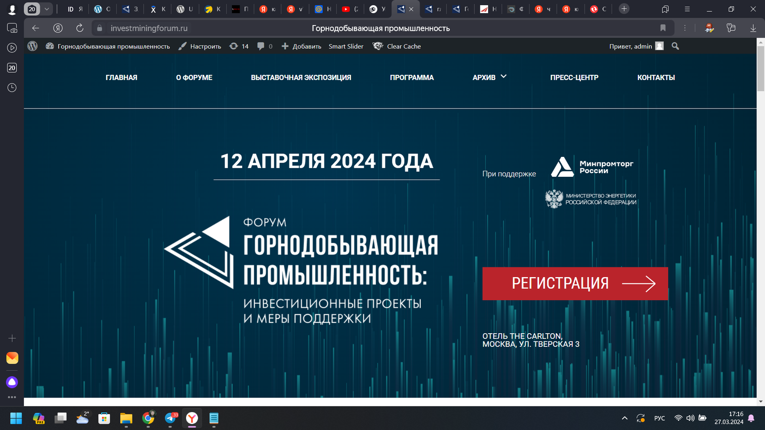Click the Clear Cache paw icon

[378, 46]
